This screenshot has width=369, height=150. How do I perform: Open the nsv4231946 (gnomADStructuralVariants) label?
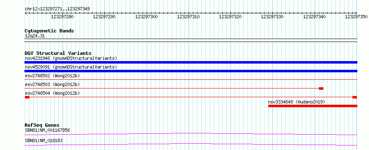71,58
